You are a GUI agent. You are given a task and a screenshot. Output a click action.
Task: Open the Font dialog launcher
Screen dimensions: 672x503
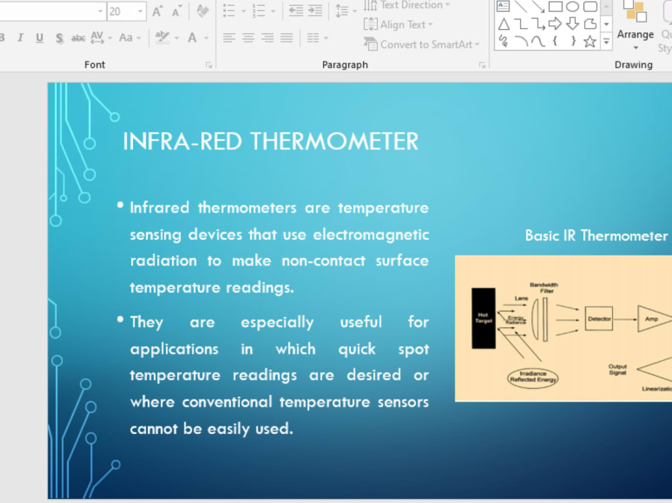209,65
